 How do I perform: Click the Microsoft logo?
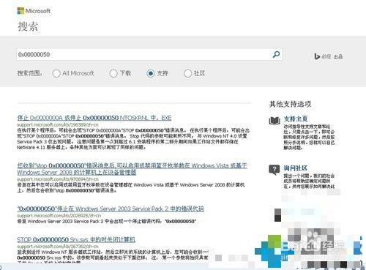34,11
